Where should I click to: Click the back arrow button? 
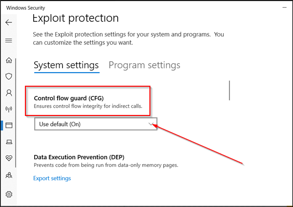pyautogui.click(x=9, y=22)
